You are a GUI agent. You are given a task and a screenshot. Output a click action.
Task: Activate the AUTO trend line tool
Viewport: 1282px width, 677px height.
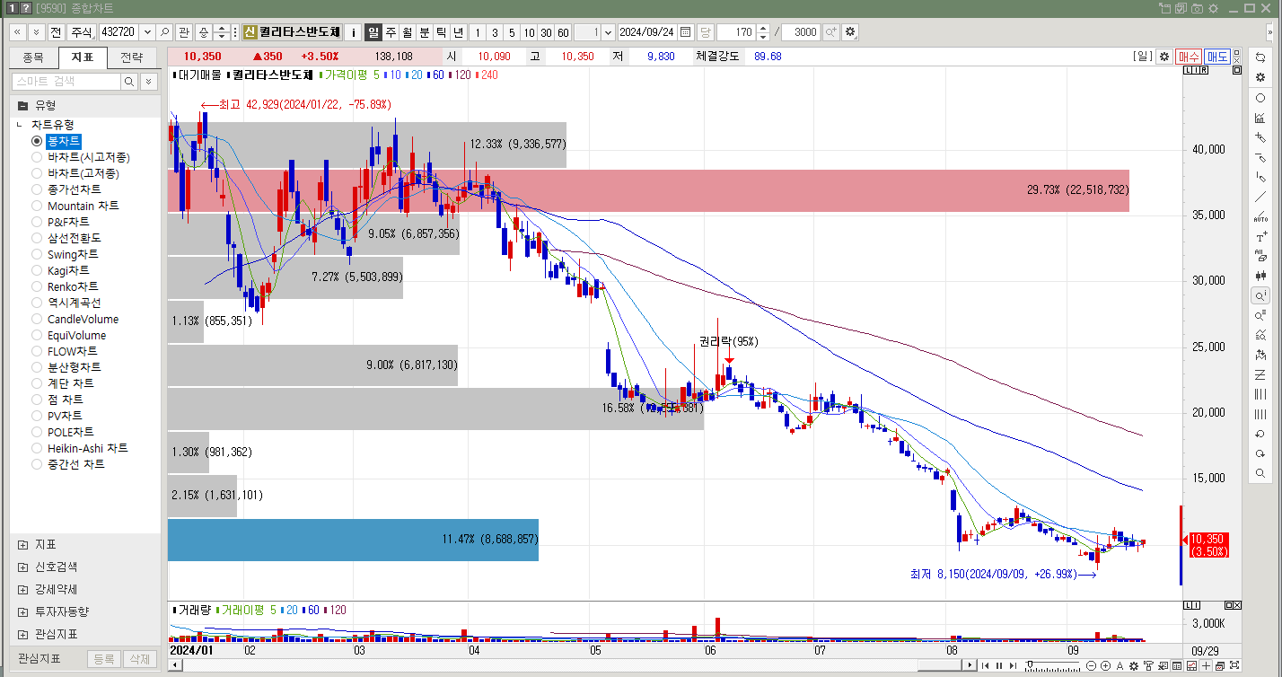(1260, 216)
